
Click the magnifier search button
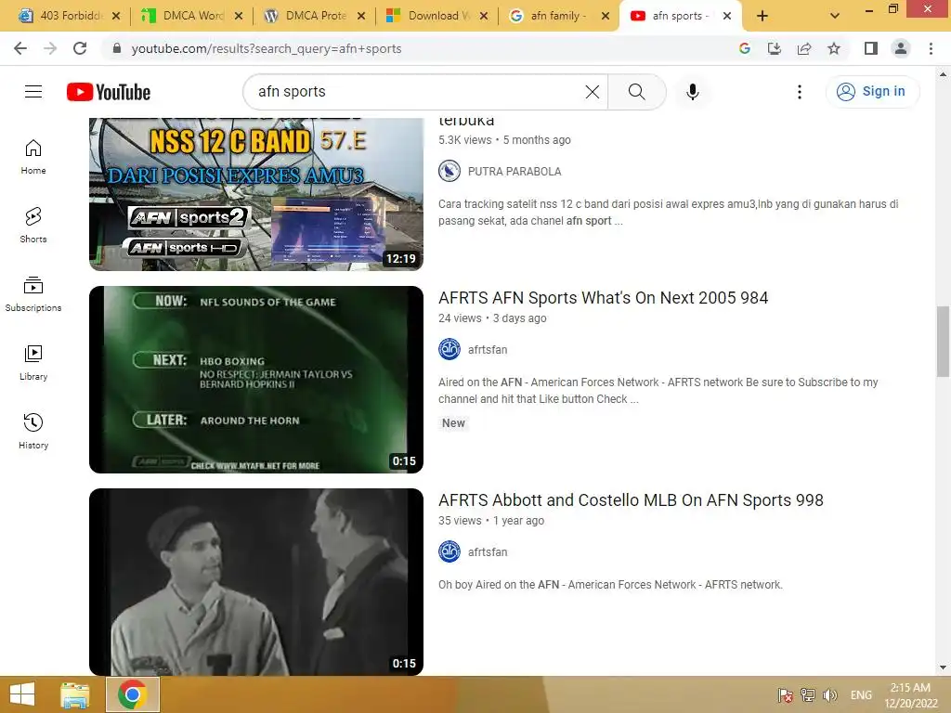[637, 92]
